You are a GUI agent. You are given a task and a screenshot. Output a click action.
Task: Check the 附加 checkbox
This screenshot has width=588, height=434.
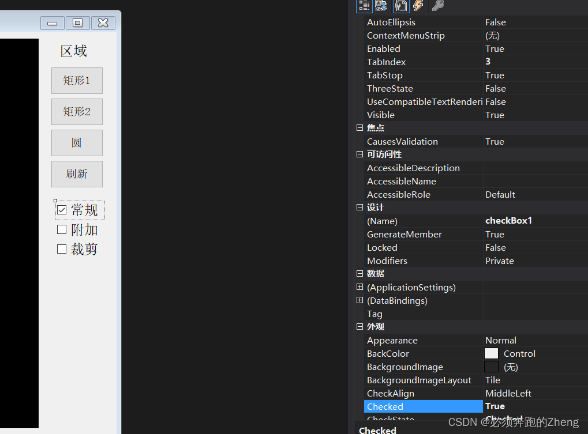pyautogui.click(x=62, y=229)
